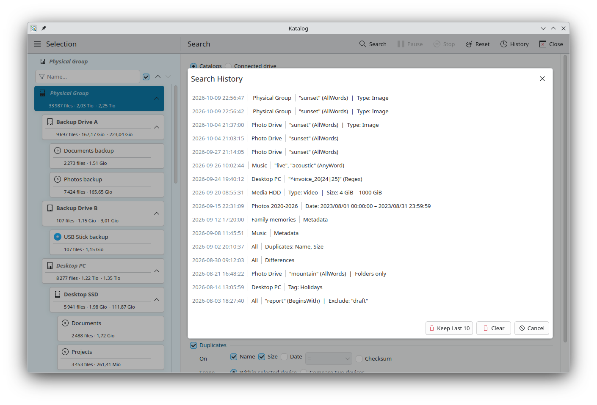The height and width of the screenshot is (405, 597).
Task: Toggle the checkbox next to the Name filter
Action: pyautogui.click(x=146, y=77)
